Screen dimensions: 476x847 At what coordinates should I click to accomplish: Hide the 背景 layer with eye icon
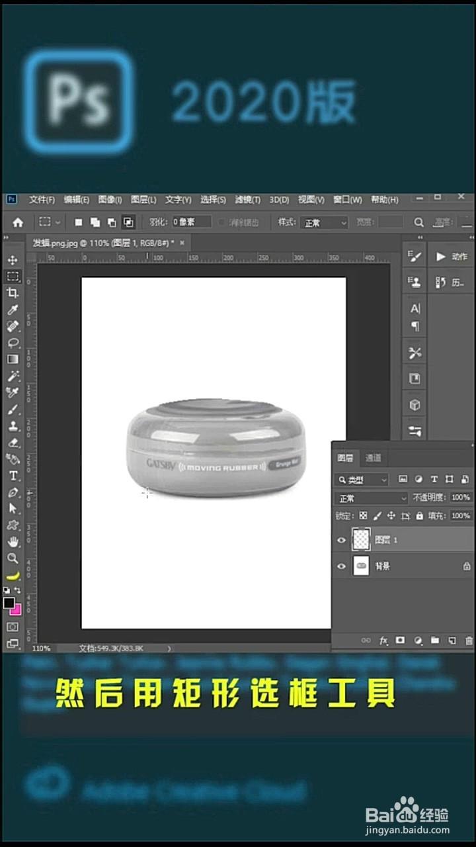341,566
